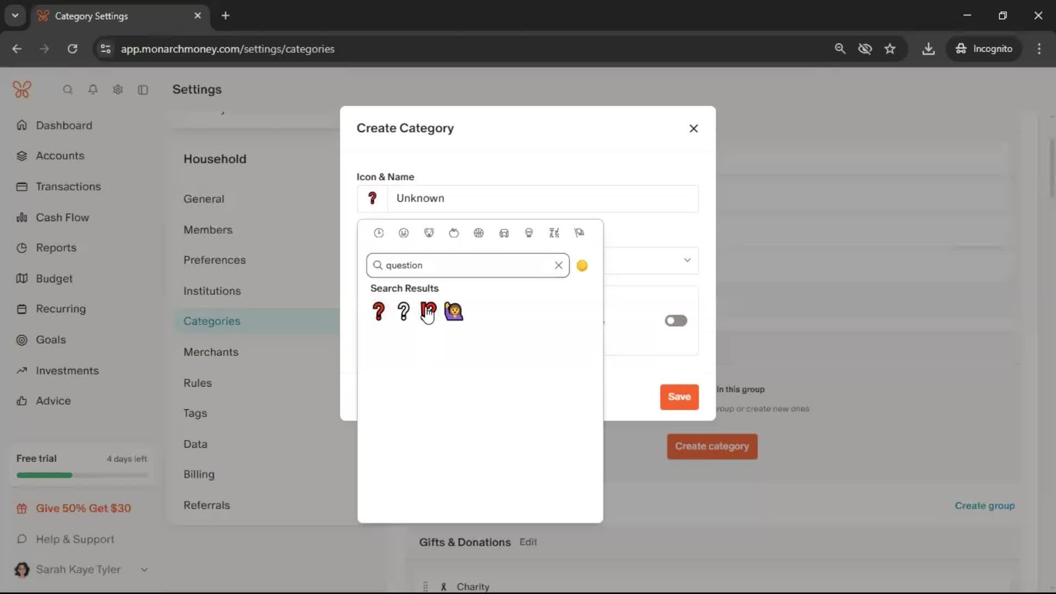Expand Sarah Kaye Tyler account menu

tap(144, 570)
